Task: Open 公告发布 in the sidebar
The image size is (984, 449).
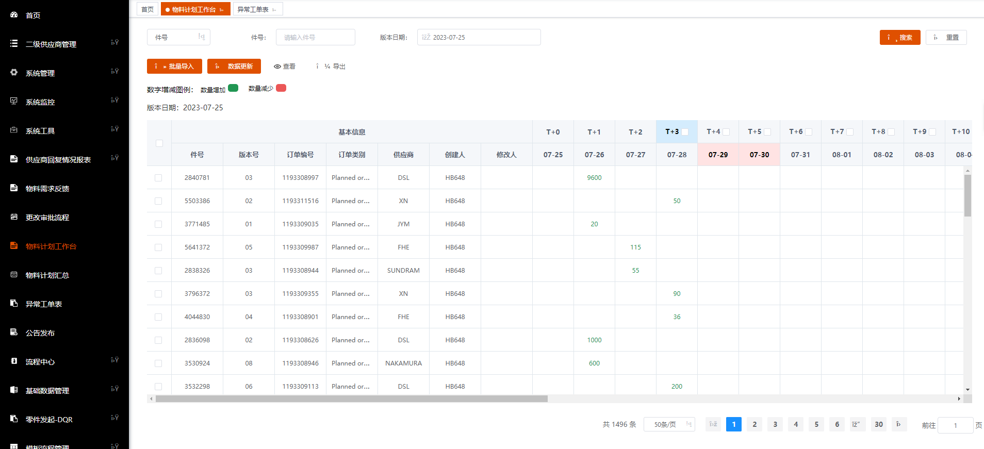Action: 64,333
